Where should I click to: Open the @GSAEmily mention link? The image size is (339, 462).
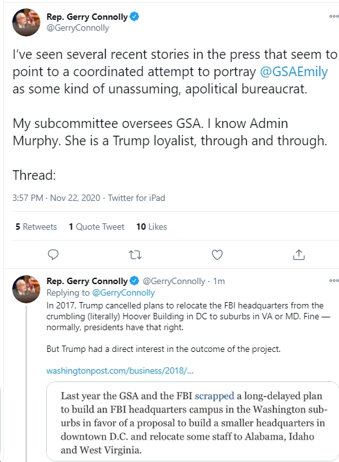tap(294, 72)
